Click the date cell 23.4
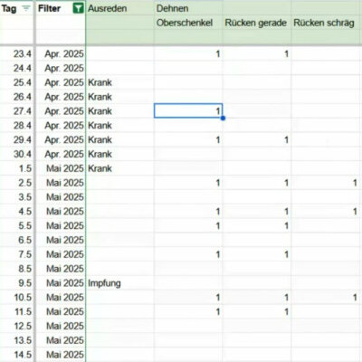 pos(16,53)
